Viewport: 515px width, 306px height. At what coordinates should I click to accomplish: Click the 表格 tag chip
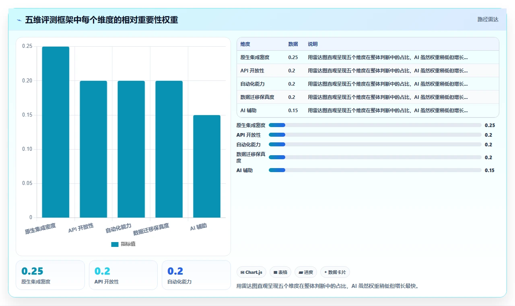click(280, 272)
